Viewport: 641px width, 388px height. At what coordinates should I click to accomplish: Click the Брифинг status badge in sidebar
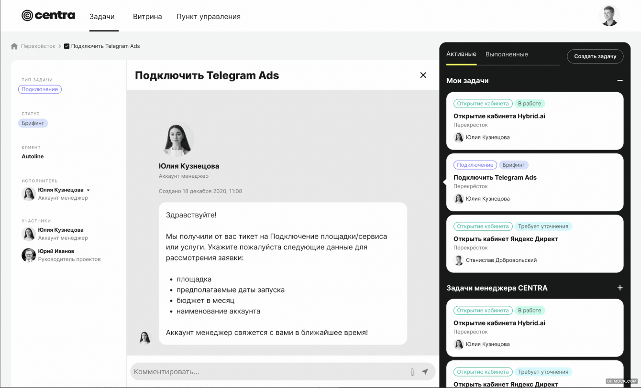[x=33, y=123]
